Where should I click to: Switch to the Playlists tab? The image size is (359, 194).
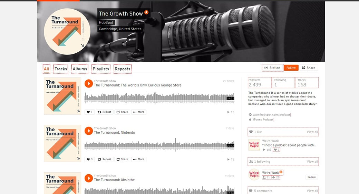[101, 69]
